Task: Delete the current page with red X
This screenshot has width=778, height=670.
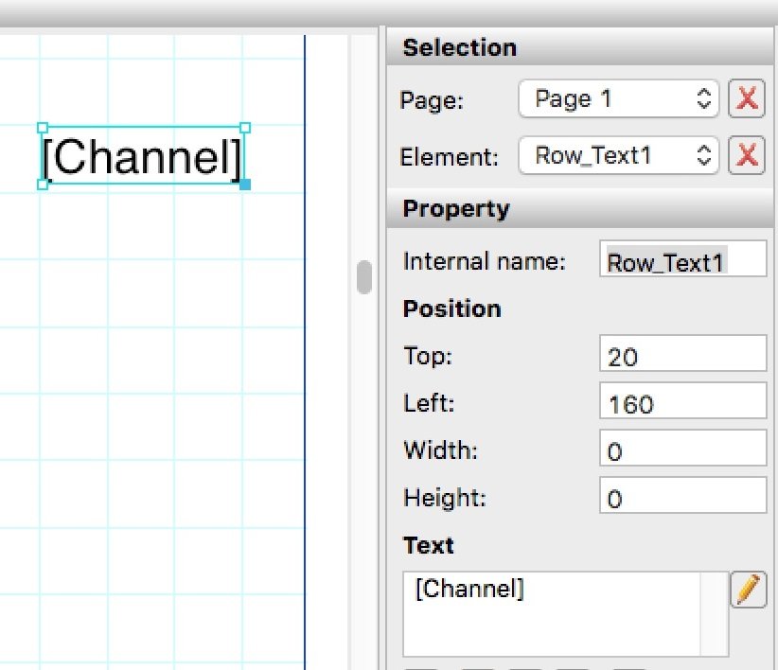Action: 747,99
